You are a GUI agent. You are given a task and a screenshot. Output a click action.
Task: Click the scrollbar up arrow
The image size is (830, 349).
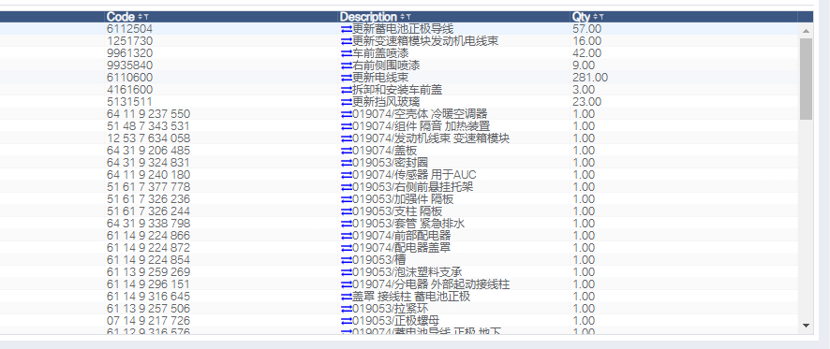click(806, 31)
